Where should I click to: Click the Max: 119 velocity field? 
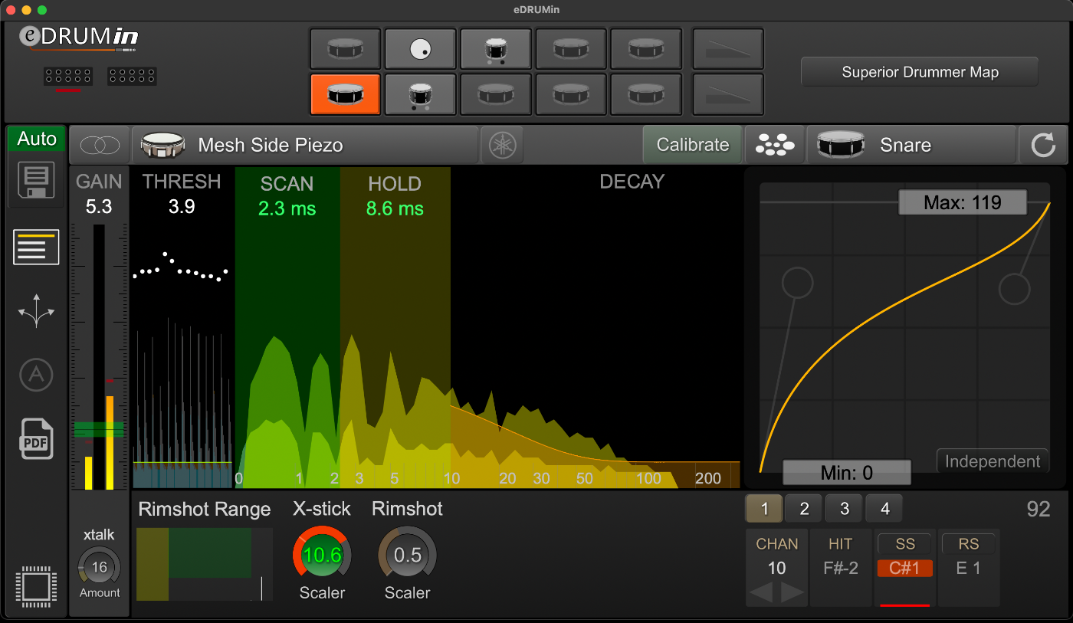(963, 203)
